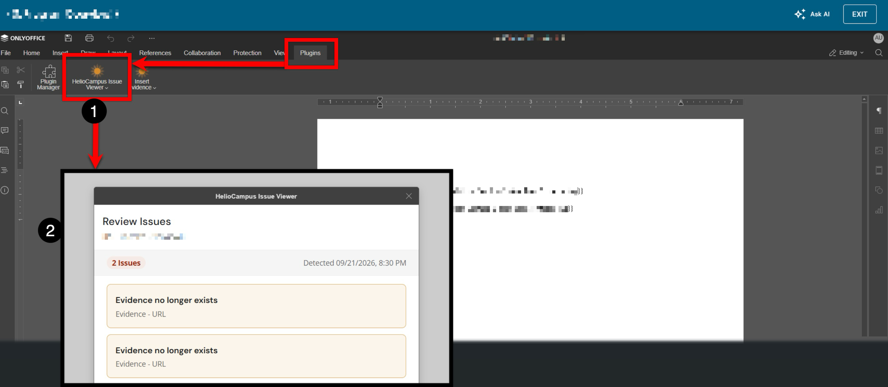
Task: Close the HelioCampus Issue Viewer dialog
Action: (409, 196)
